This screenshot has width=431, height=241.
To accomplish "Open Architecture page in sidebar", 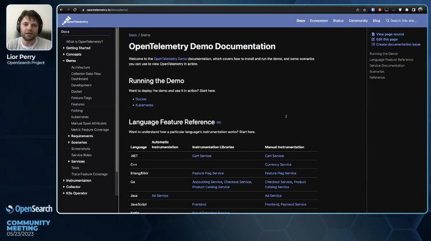I will point(80,67).
